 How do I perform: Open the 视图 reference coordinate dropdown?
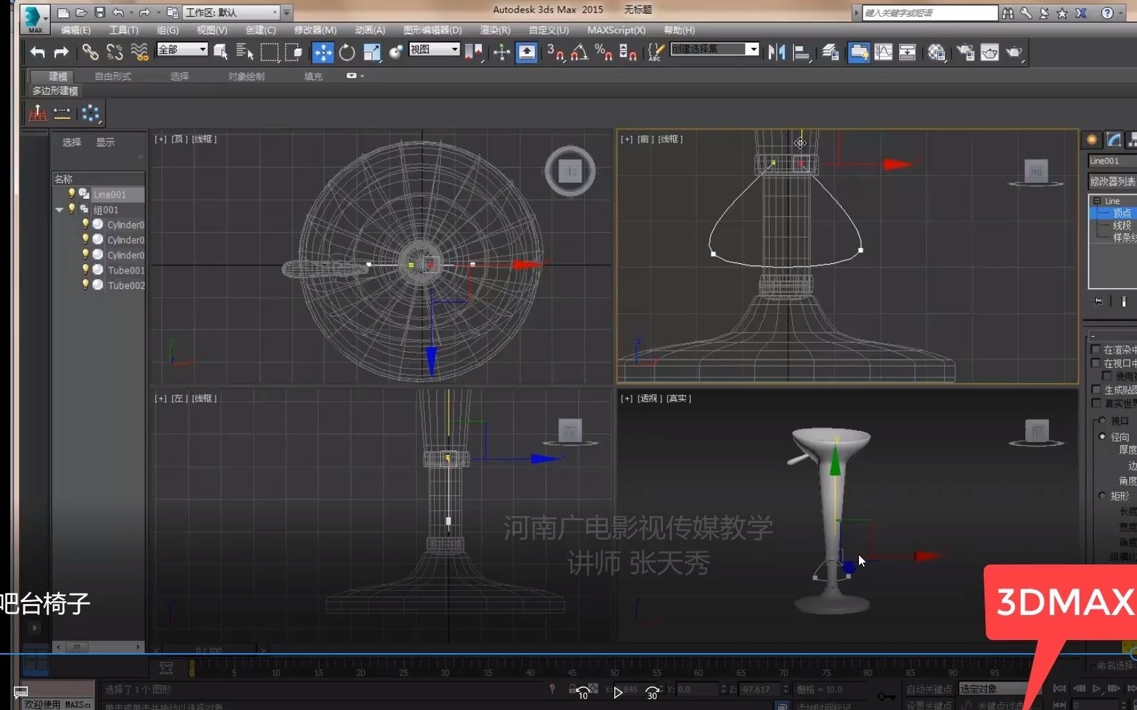coord(435,49)
